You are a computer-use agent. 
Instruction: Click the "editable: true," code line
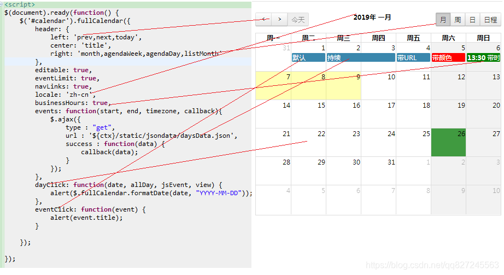coord(63,70)
